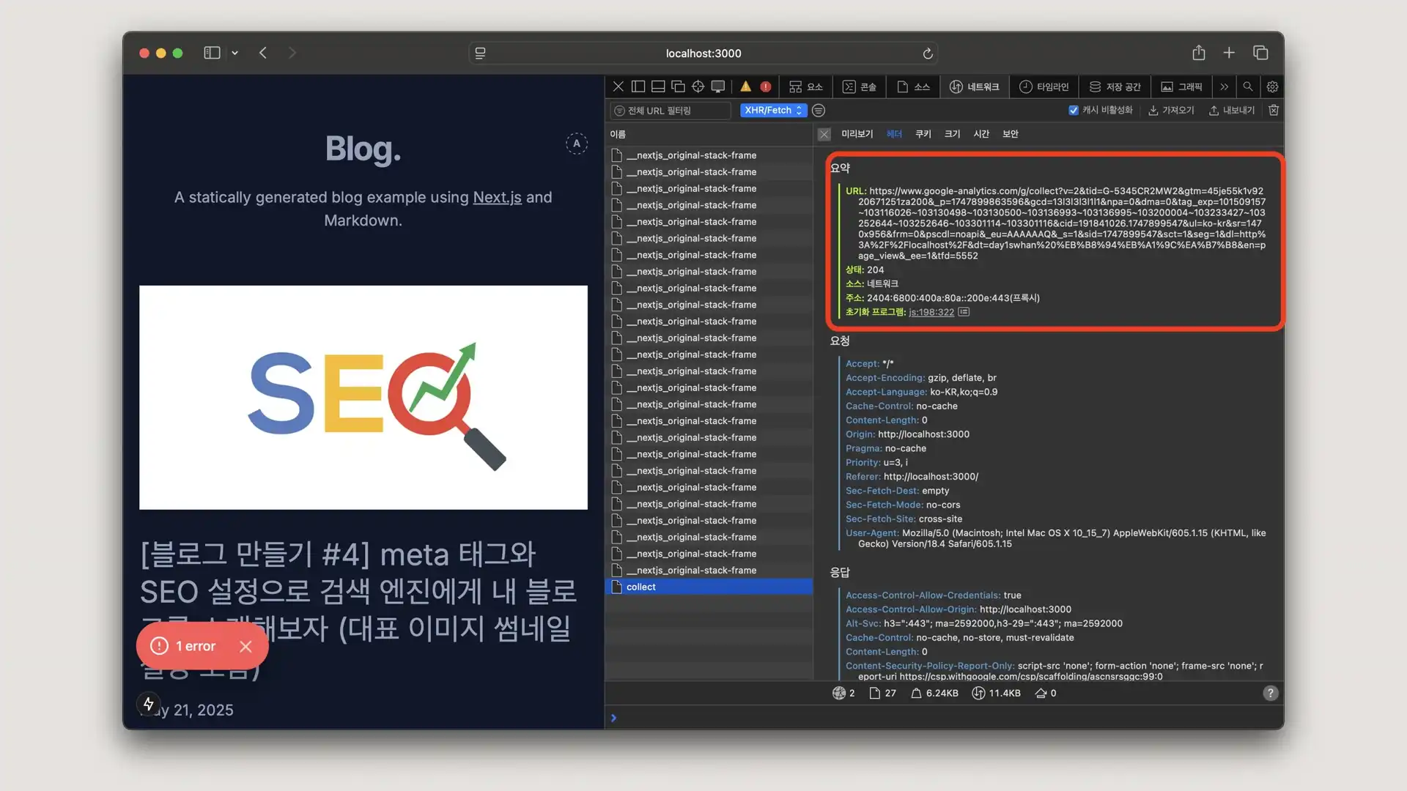Open the 크기 detail tab

(x=952, y=134)
